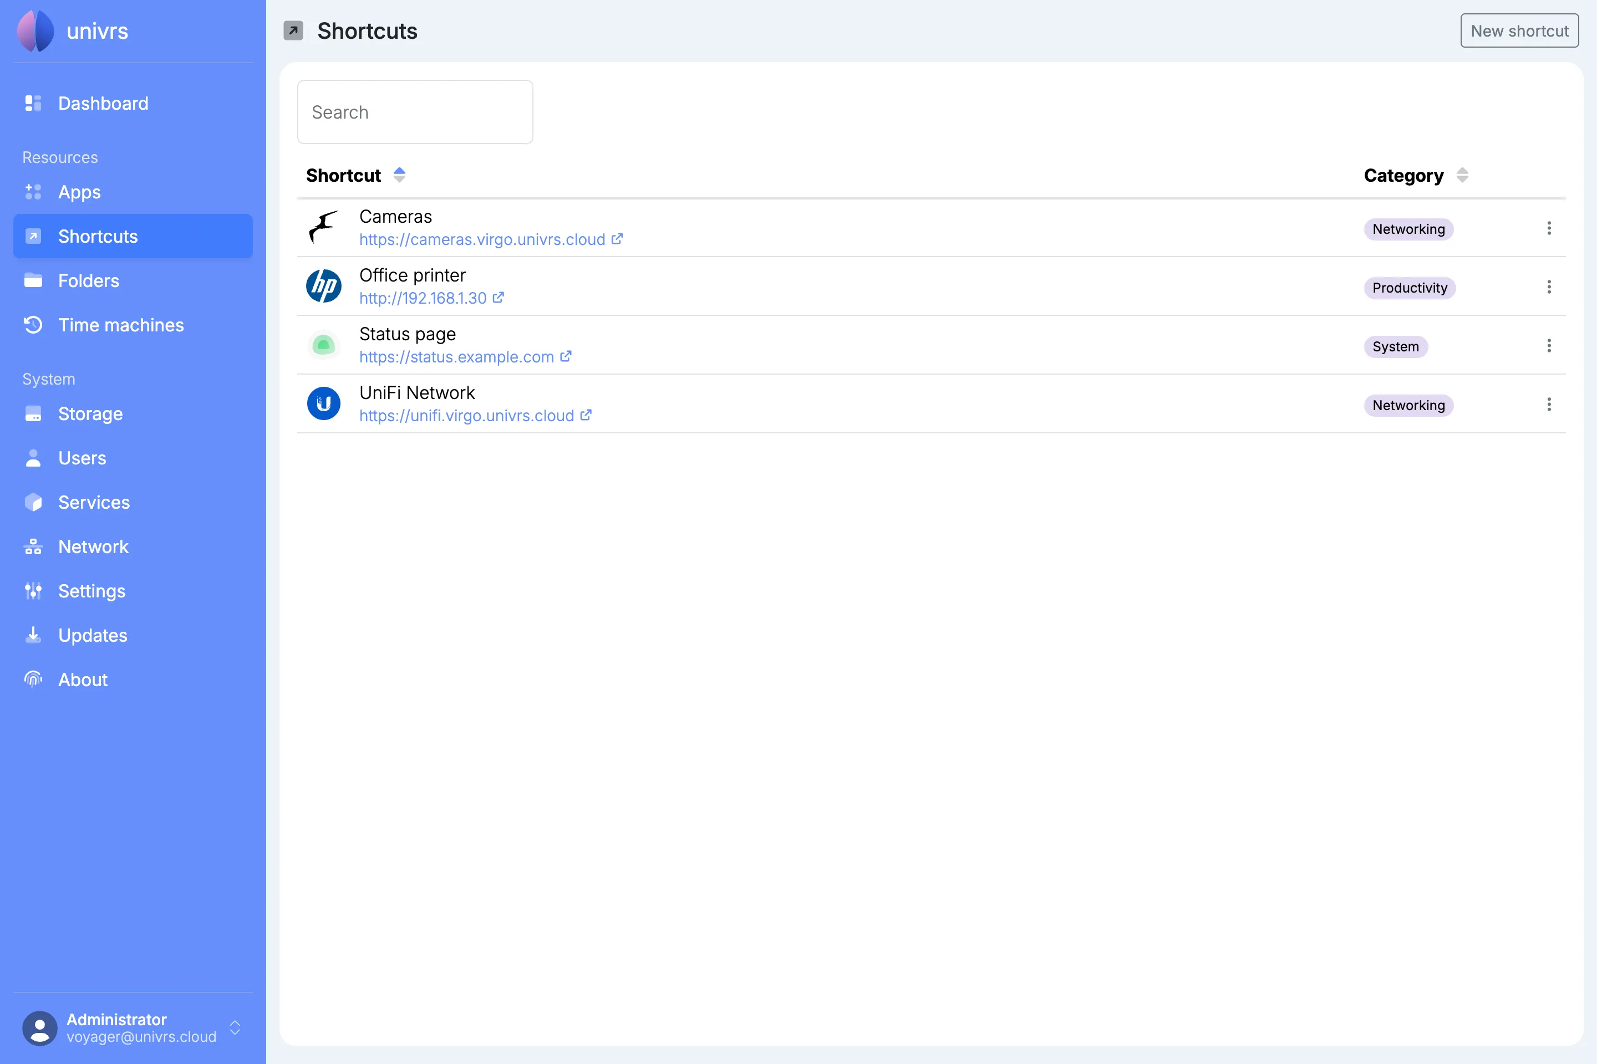Click Networking badge on Cameras row

pos(1408,229)
